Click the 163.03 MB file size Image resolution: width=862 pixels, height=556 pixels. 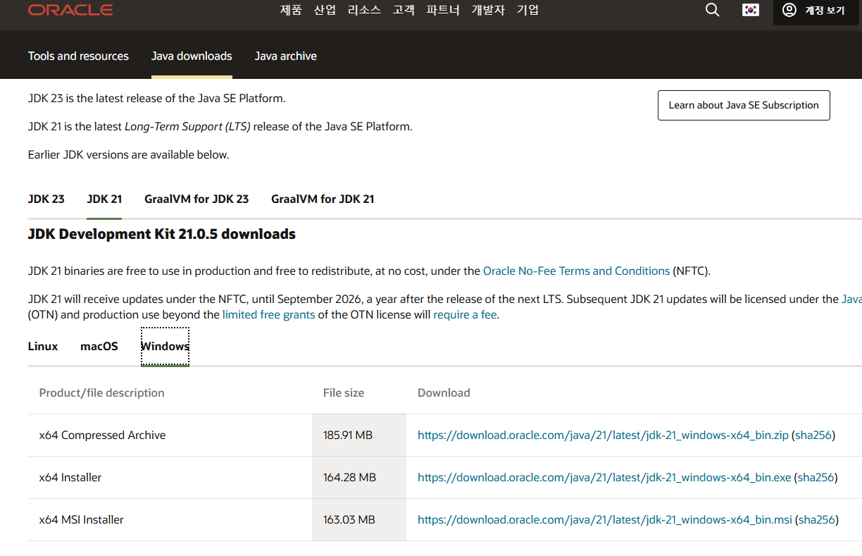point(349,519)
